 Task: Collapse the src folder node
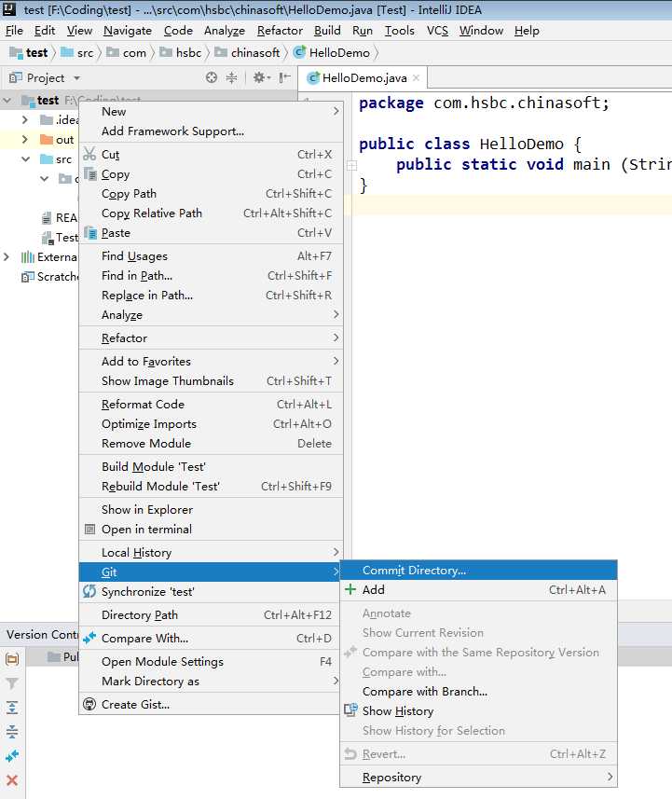pos(25,159)
